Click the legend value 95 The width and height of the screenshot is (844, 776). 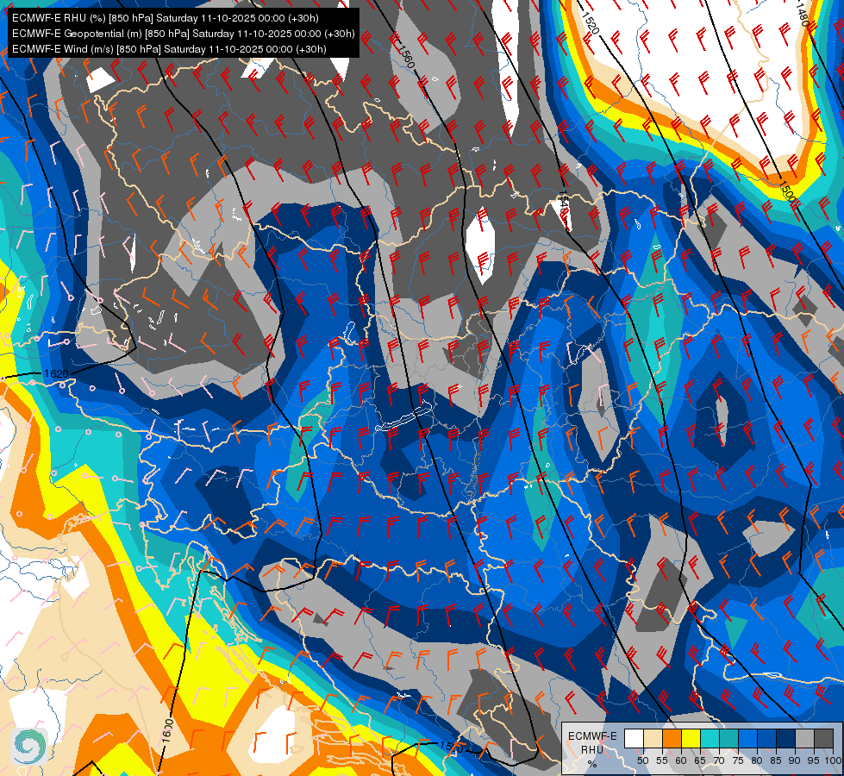(814, 760)
